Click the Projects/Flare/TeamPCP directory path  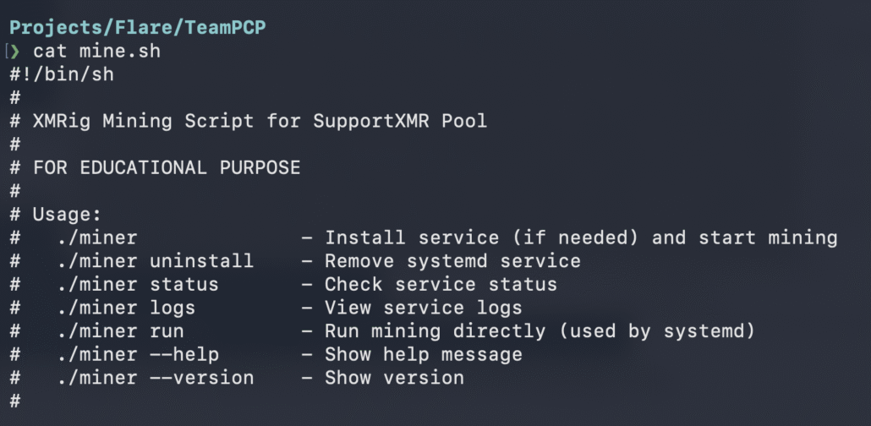pyautogui.click(x=139, y=27)
